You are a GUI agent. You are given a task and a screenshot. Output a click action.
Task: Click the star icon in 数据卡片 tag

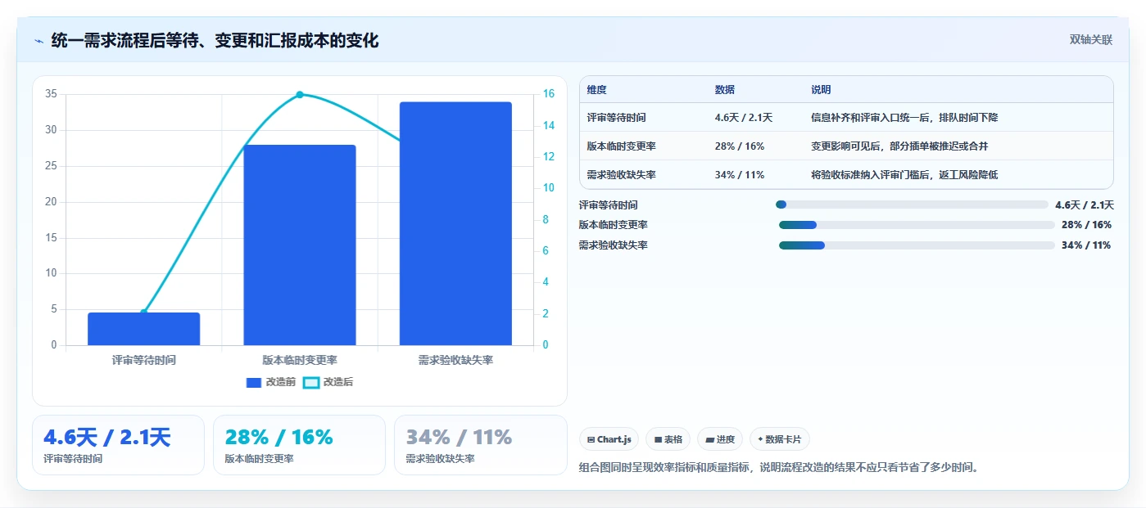click(x=760, y=439)
